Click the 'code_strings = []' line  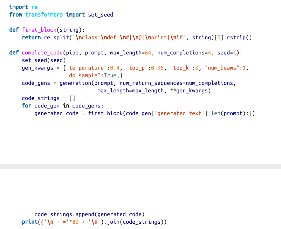49,98
